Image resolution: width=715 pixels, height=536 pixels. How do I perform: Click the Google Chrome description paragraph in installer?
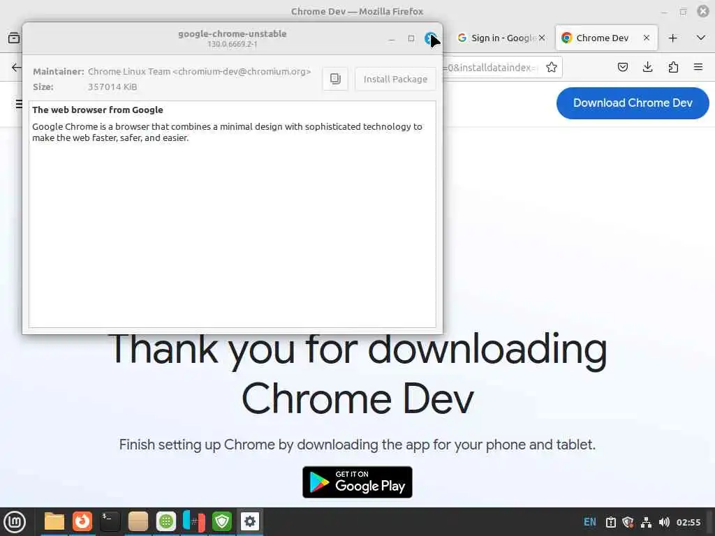[227, 132]
